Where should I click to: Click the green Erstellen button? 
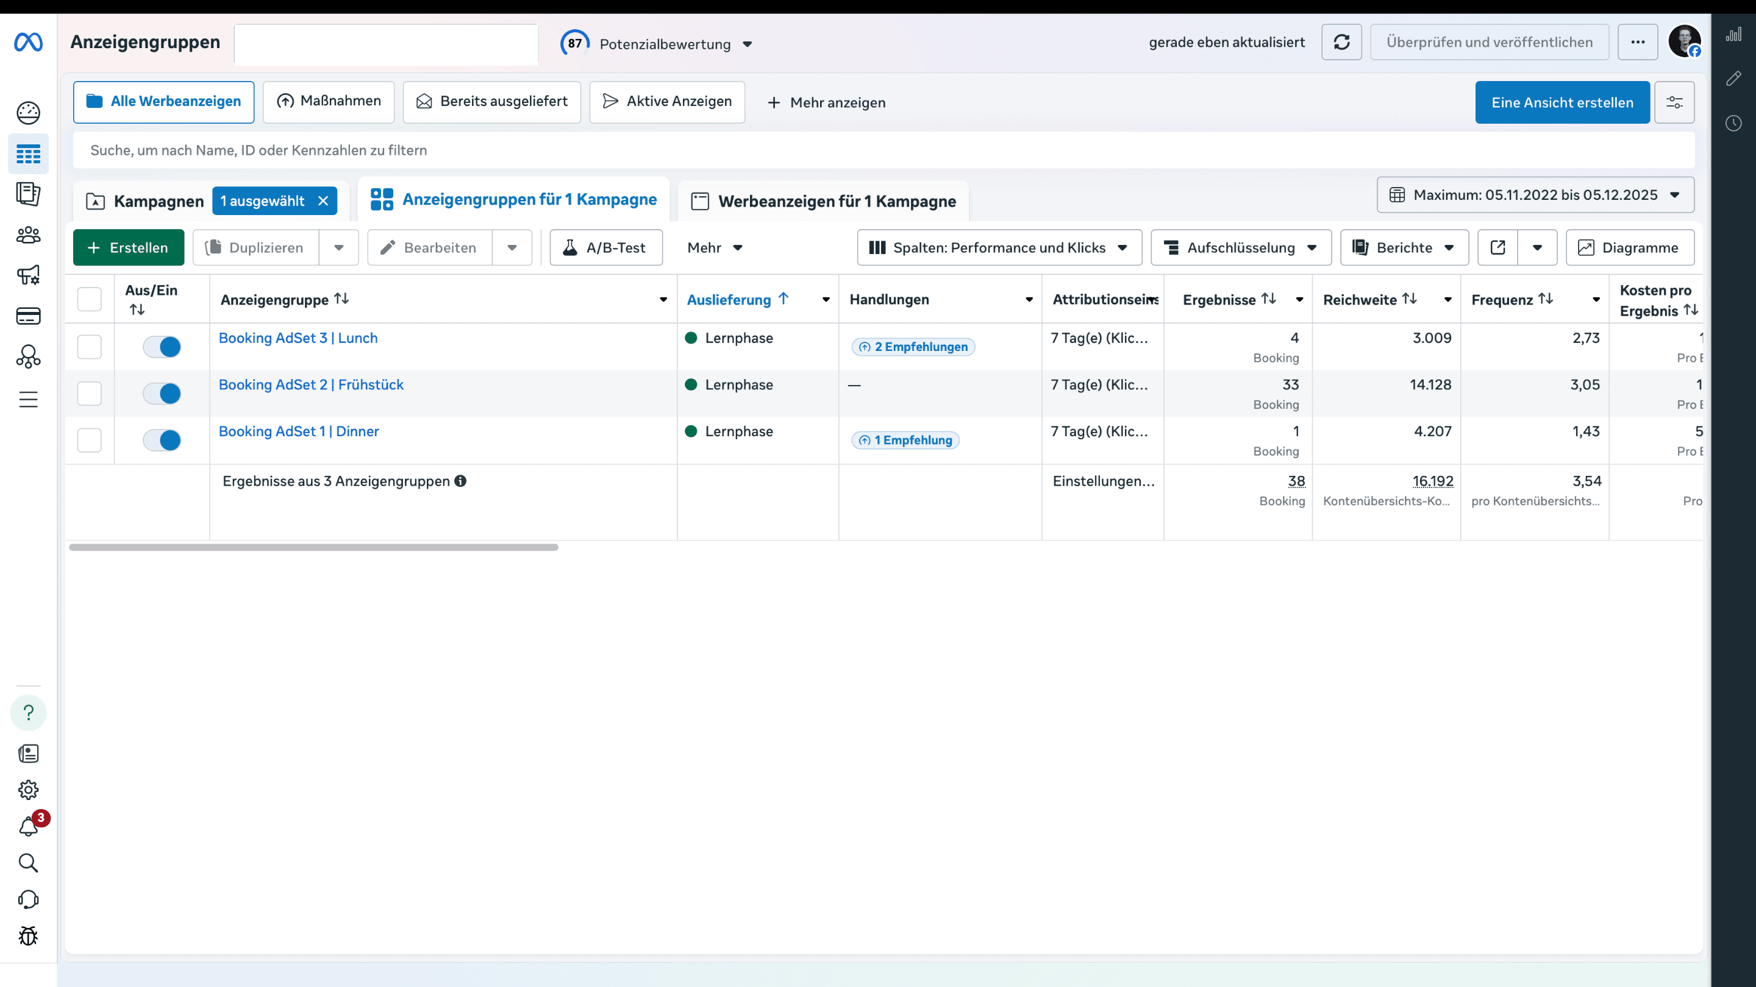click(x=128, y=247)
